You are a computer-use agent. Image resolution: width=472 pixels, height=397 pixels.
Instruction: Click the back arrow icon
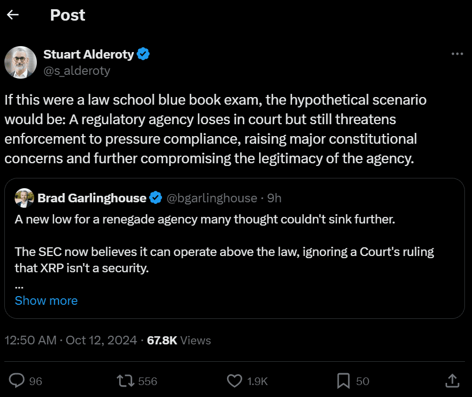point(13,15)
